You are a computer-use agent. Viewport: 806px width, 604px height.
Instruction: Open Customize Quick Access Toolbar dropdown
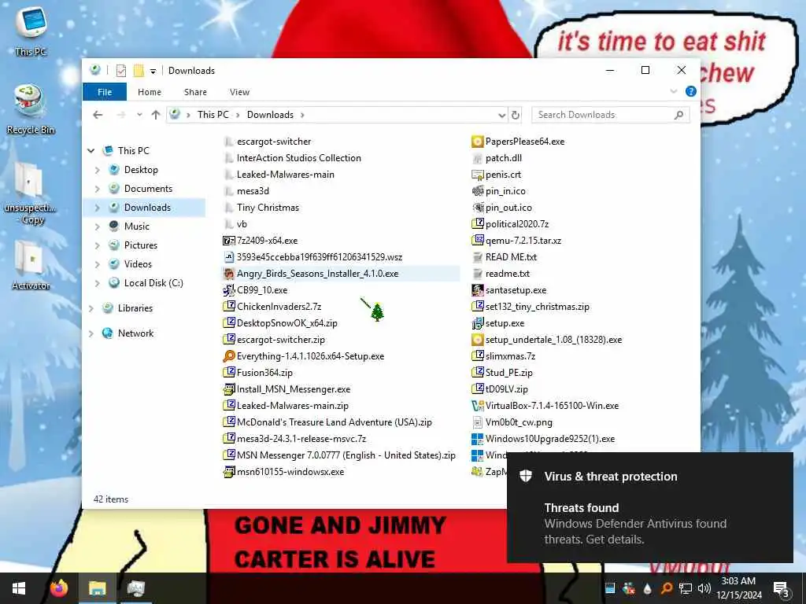pyautogui.click(x=153, y=71)
